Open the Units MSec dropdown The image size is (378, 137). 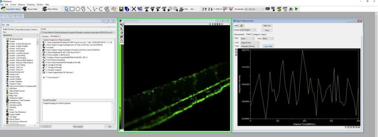click(268, 38)
